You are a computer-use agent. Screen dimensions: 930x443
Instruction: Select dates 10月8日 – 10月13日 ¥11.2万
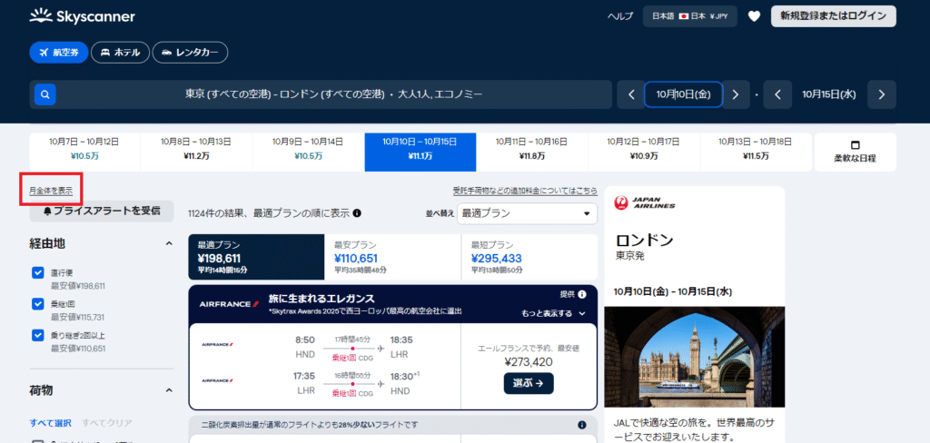pyautogui.click(x=196, y=152)
